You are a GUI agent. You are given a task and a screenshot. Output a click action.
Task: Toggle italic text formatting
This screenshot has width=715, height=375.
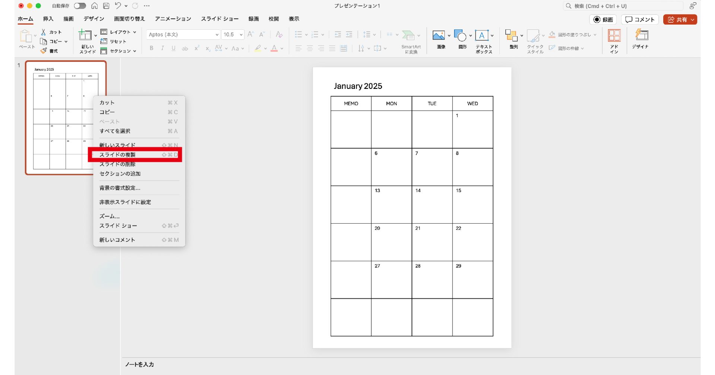click(162, 48)
